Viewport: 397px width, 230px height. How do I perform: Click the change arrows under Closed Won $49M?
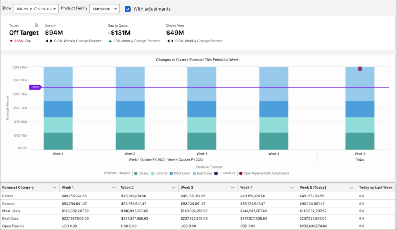point(170,41)
